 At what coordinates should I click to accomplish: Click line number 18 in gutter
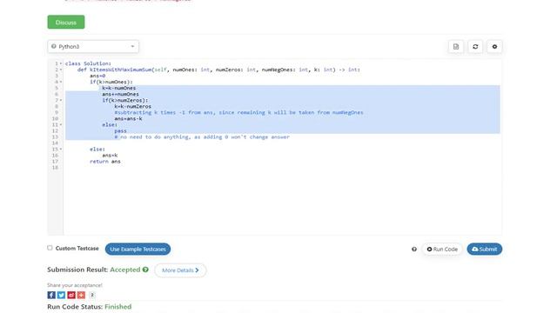(55, 168)
